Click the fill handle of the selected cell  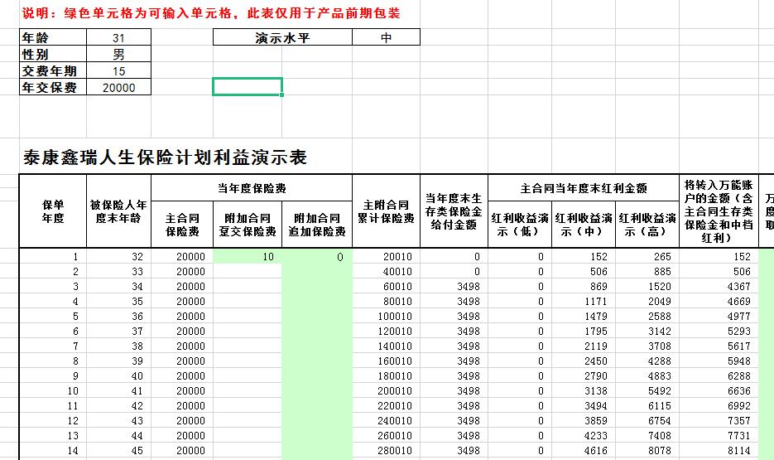(281, 94)
